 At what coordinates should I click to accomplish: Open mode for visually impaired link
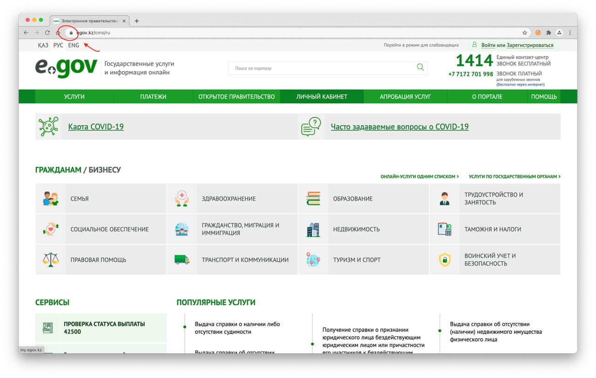pyautogui.click(x=421, y=45)
